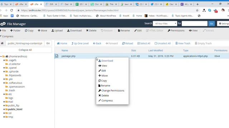Click the package.php file icon
229x128 pixels.
pos(57,56)
